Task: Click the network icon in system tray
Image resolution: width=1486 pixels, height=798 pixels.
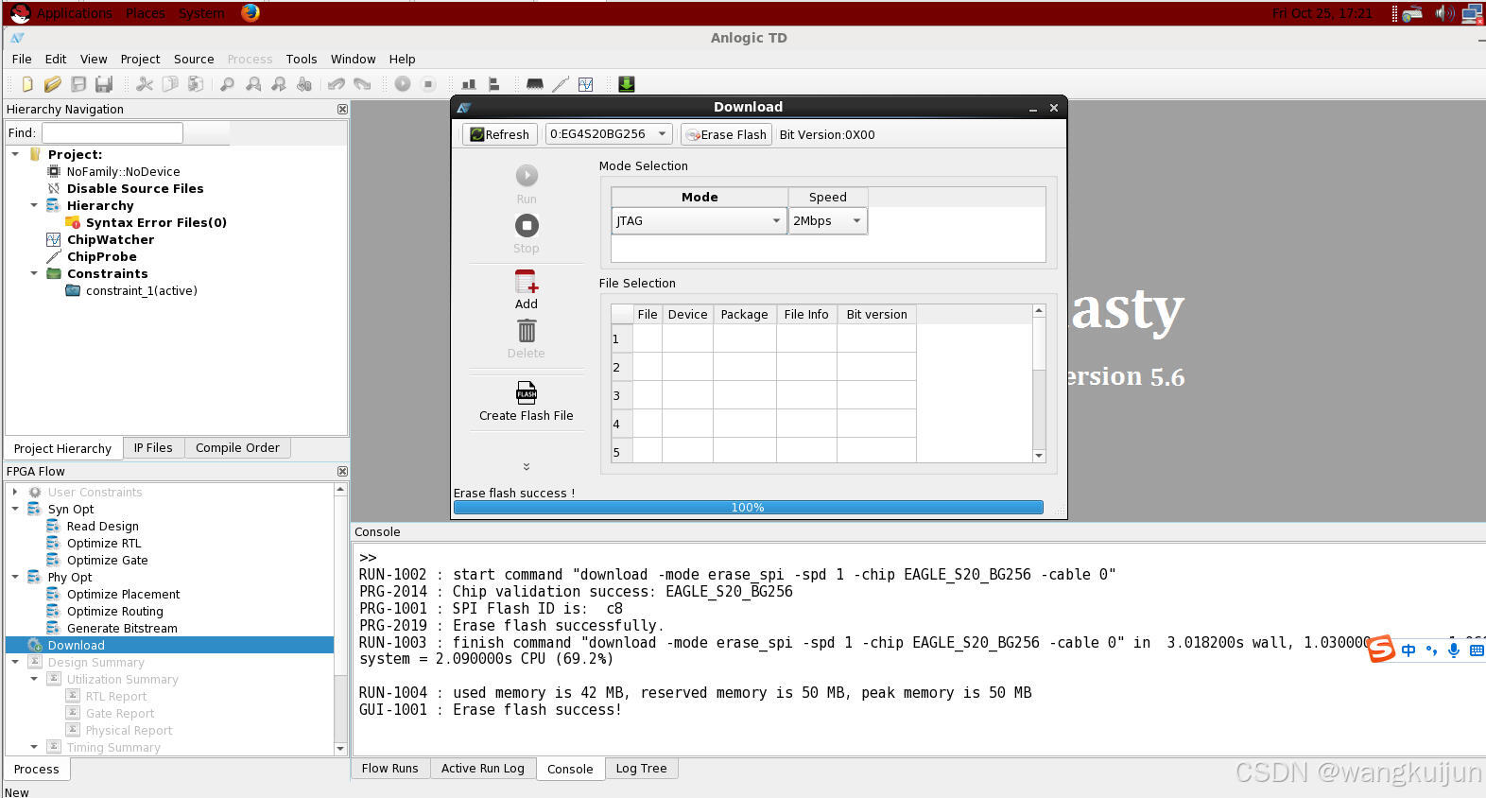Action: 1472,13
